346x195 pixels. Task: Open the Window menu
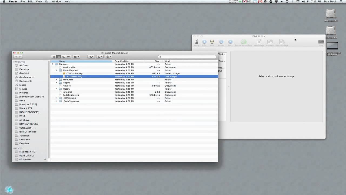(56, 2)
